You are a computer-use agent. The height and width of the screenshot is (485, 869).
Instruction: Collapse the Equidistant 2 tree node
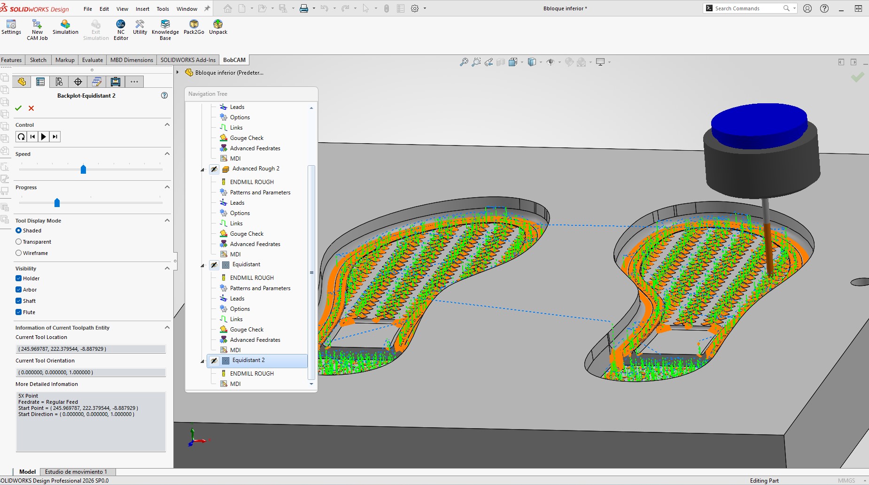pos(202,361)
